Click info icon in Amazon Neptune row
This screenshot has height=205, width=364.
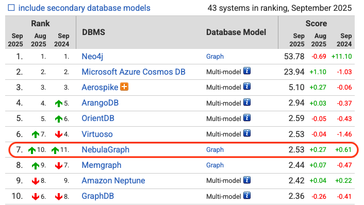(x=247, y=180)
